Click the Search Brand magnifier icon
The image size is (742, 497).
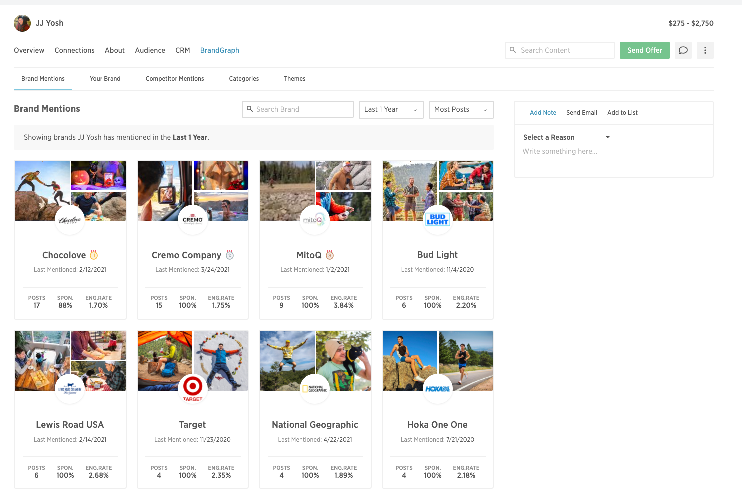(x=250, y=109)
